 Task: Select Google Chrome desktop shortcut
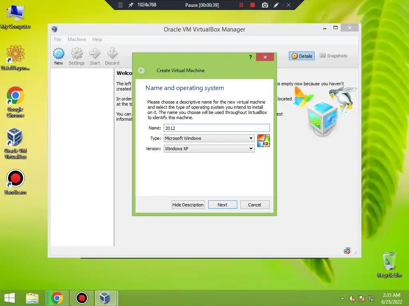tap(16, 102)
